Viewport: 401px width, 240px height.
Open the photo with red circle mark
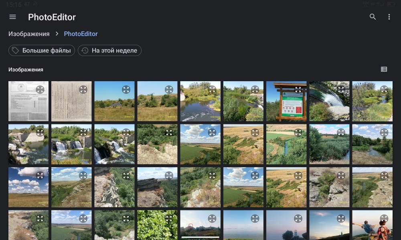(200, 225)
